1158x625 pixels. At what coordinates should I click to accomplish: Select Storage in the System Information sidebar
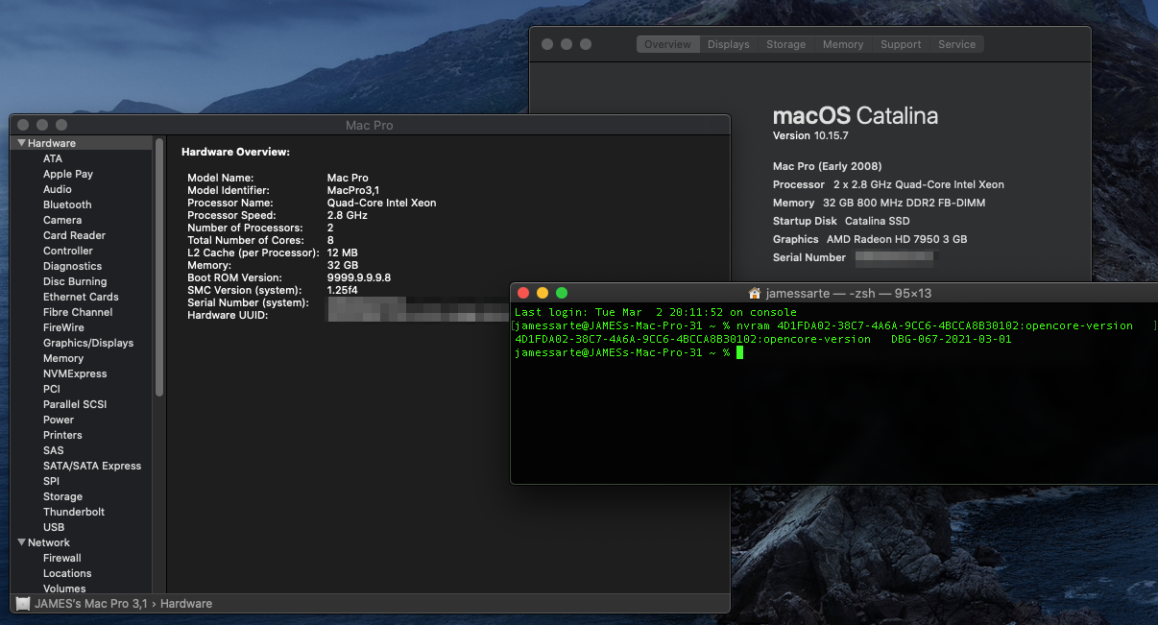(62, 496)
